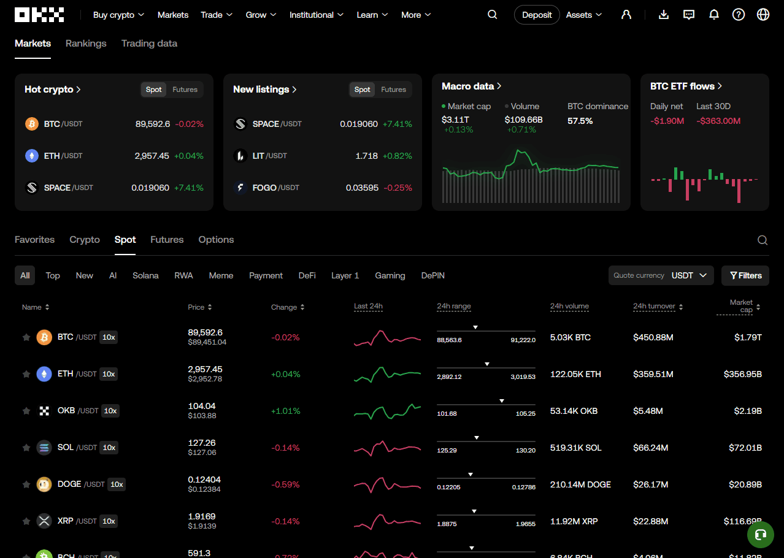Favorite the ETH/USDT row star

pyautogui.click(x=26, y=374)
